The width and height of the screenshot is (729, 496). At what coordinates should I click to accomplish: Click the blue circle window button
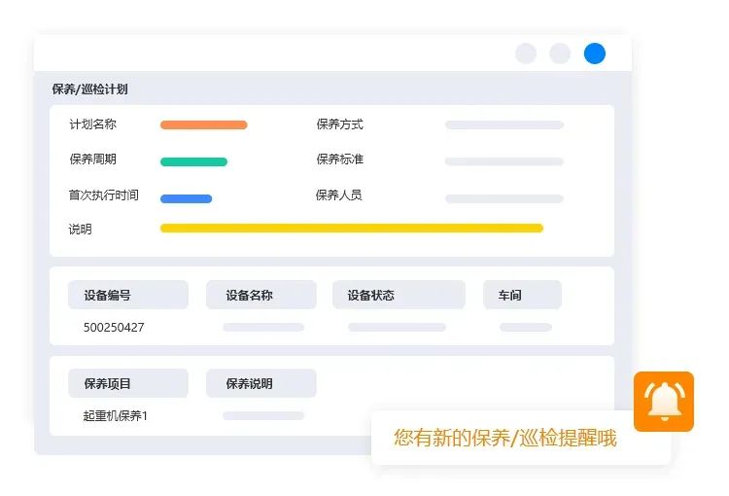pos(595,53)
